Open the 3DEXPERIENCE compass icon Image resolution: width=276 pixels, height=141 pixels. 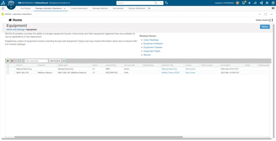coord(11,5)
